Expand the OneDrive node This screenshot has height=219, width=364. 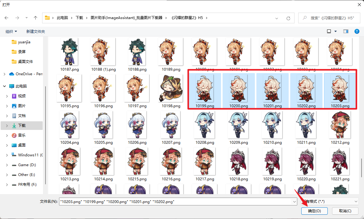(4, 74)
